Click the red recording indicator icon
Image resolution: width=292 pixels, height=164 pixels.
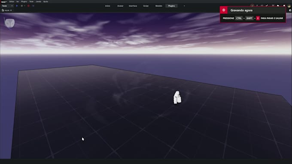(x=224, y=10)
